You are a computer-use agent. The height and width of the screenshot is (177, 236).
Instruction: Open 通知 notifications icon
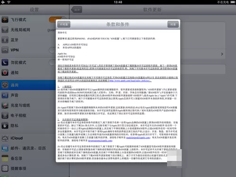coord(5,73)
